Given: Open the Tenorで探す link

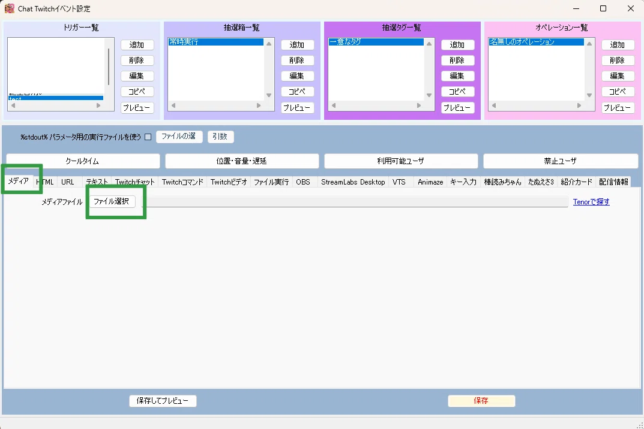Looking at the screenshot, I should click(x=591, y=202).
